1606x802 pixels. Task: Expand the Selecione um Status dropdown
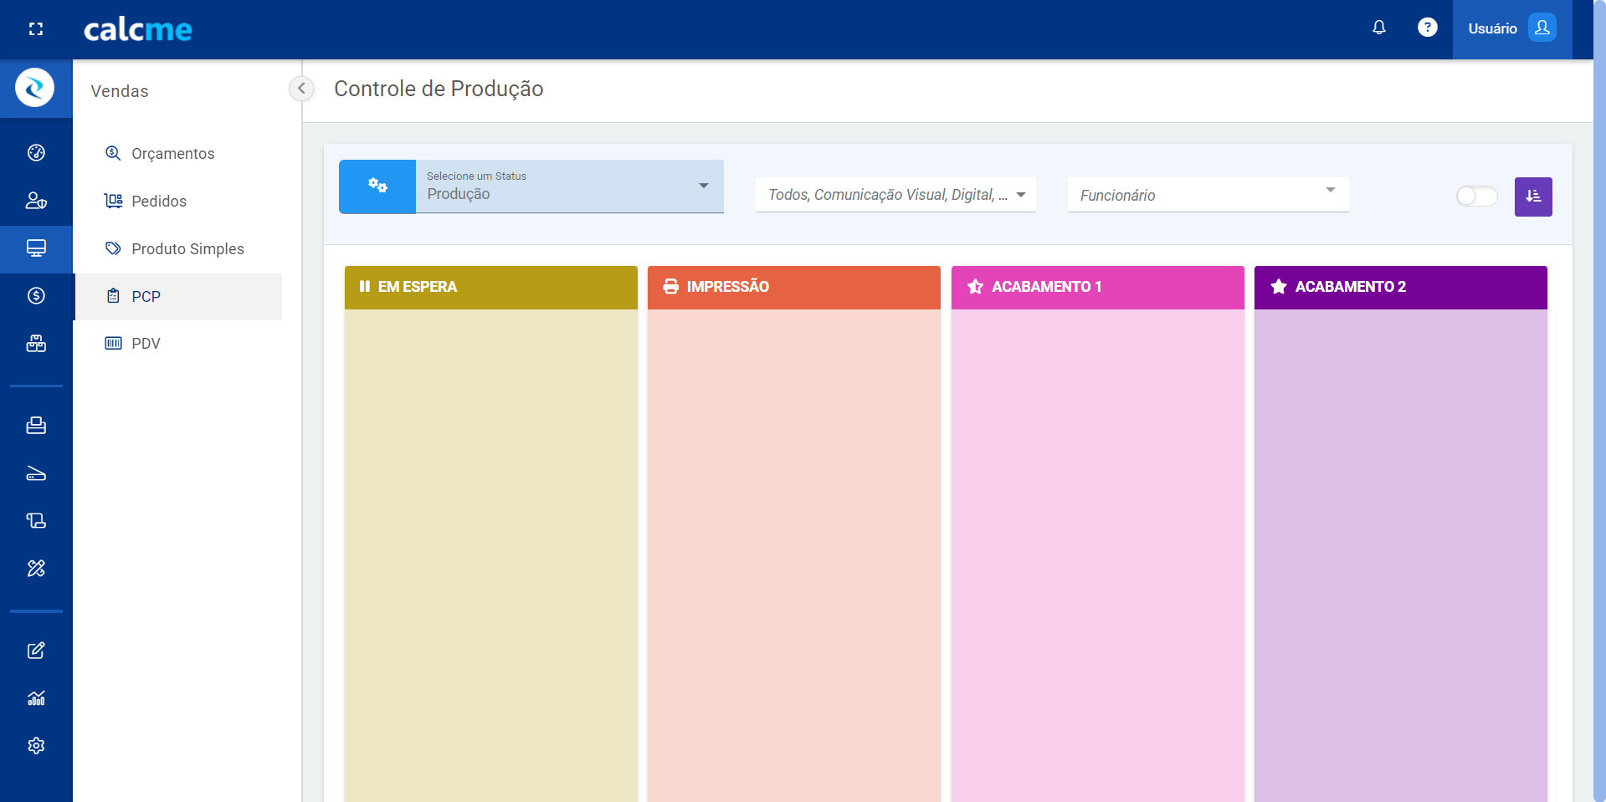(569, 187)
